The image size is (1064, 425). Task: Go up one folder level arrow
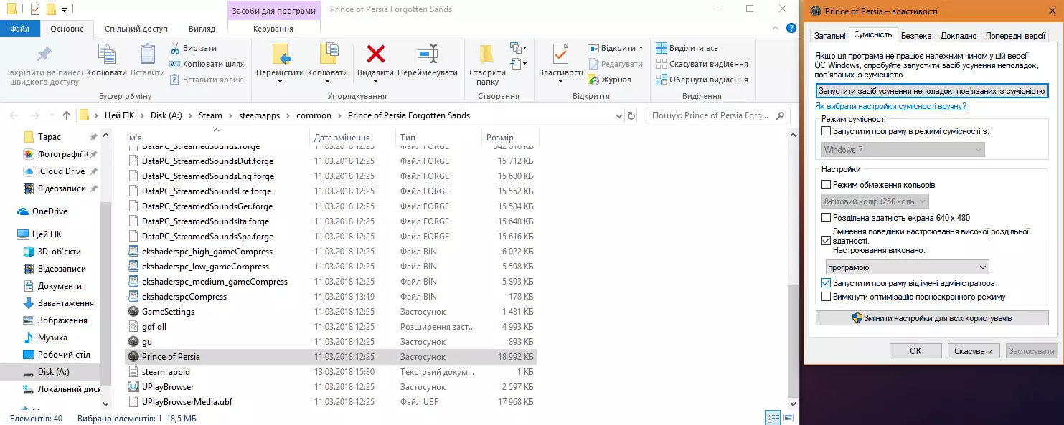67,115
